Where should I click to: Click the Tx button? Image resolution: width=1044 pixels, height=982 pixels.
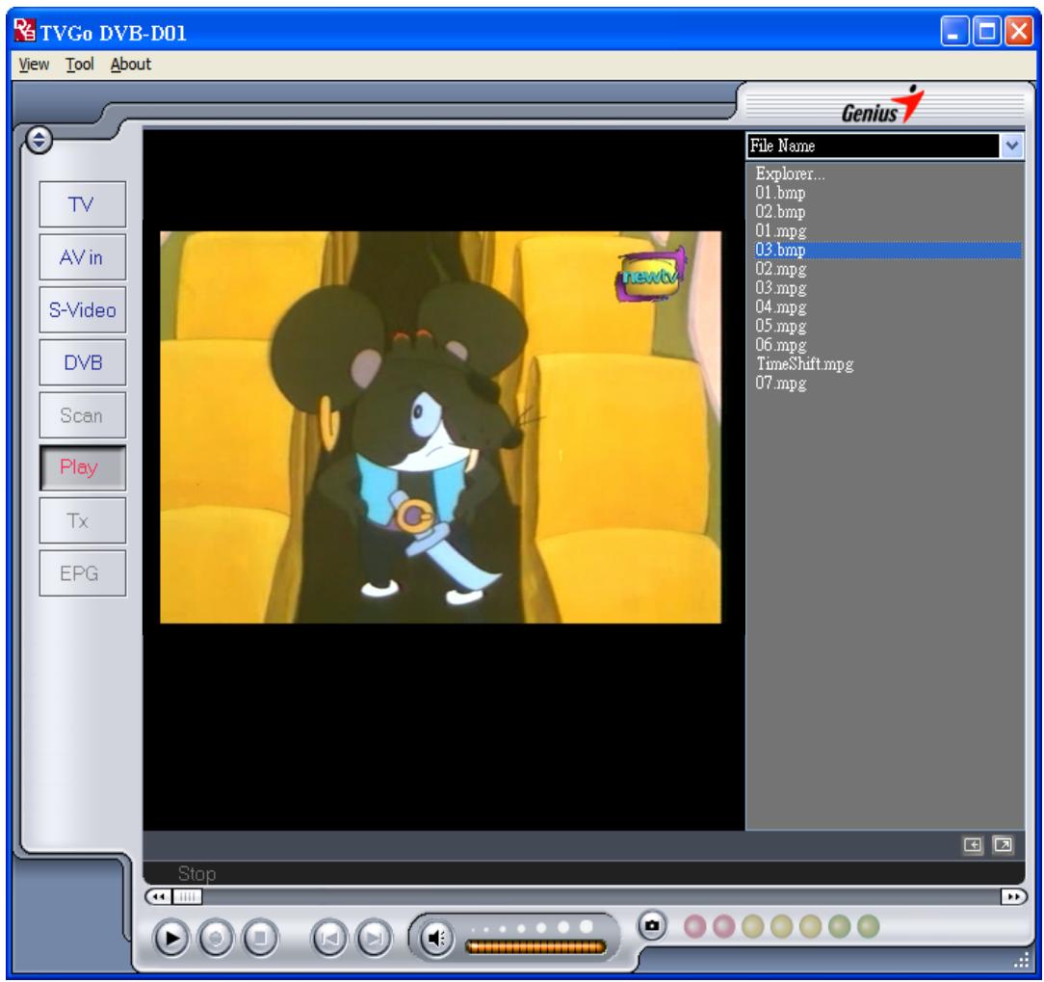83,520
